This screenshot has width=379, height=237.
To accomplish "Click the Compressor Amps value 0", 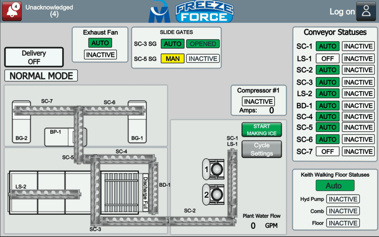I will coord(271,111).
